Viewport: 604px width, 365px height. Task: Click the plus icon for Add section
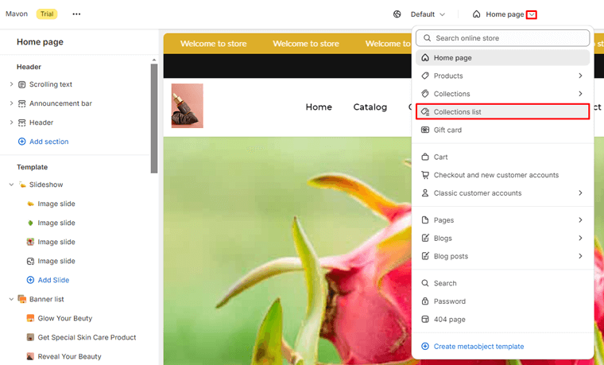pos(21,142)
